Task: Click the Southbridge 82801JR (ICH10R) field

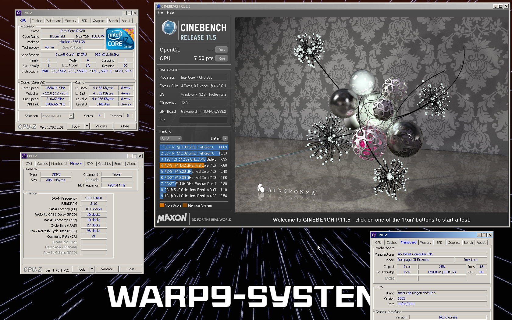Action: [x=442, y=272]
